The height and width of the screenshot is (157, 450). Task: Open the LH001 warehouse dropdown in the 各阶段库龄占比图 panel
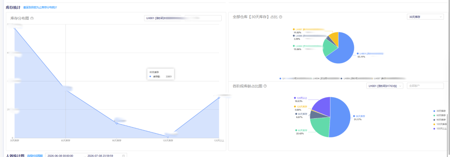(385, 86)
